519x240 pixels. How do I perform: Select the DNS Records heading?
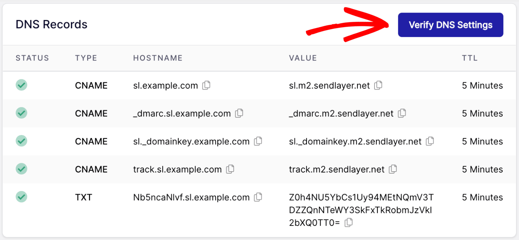point(51,24)
